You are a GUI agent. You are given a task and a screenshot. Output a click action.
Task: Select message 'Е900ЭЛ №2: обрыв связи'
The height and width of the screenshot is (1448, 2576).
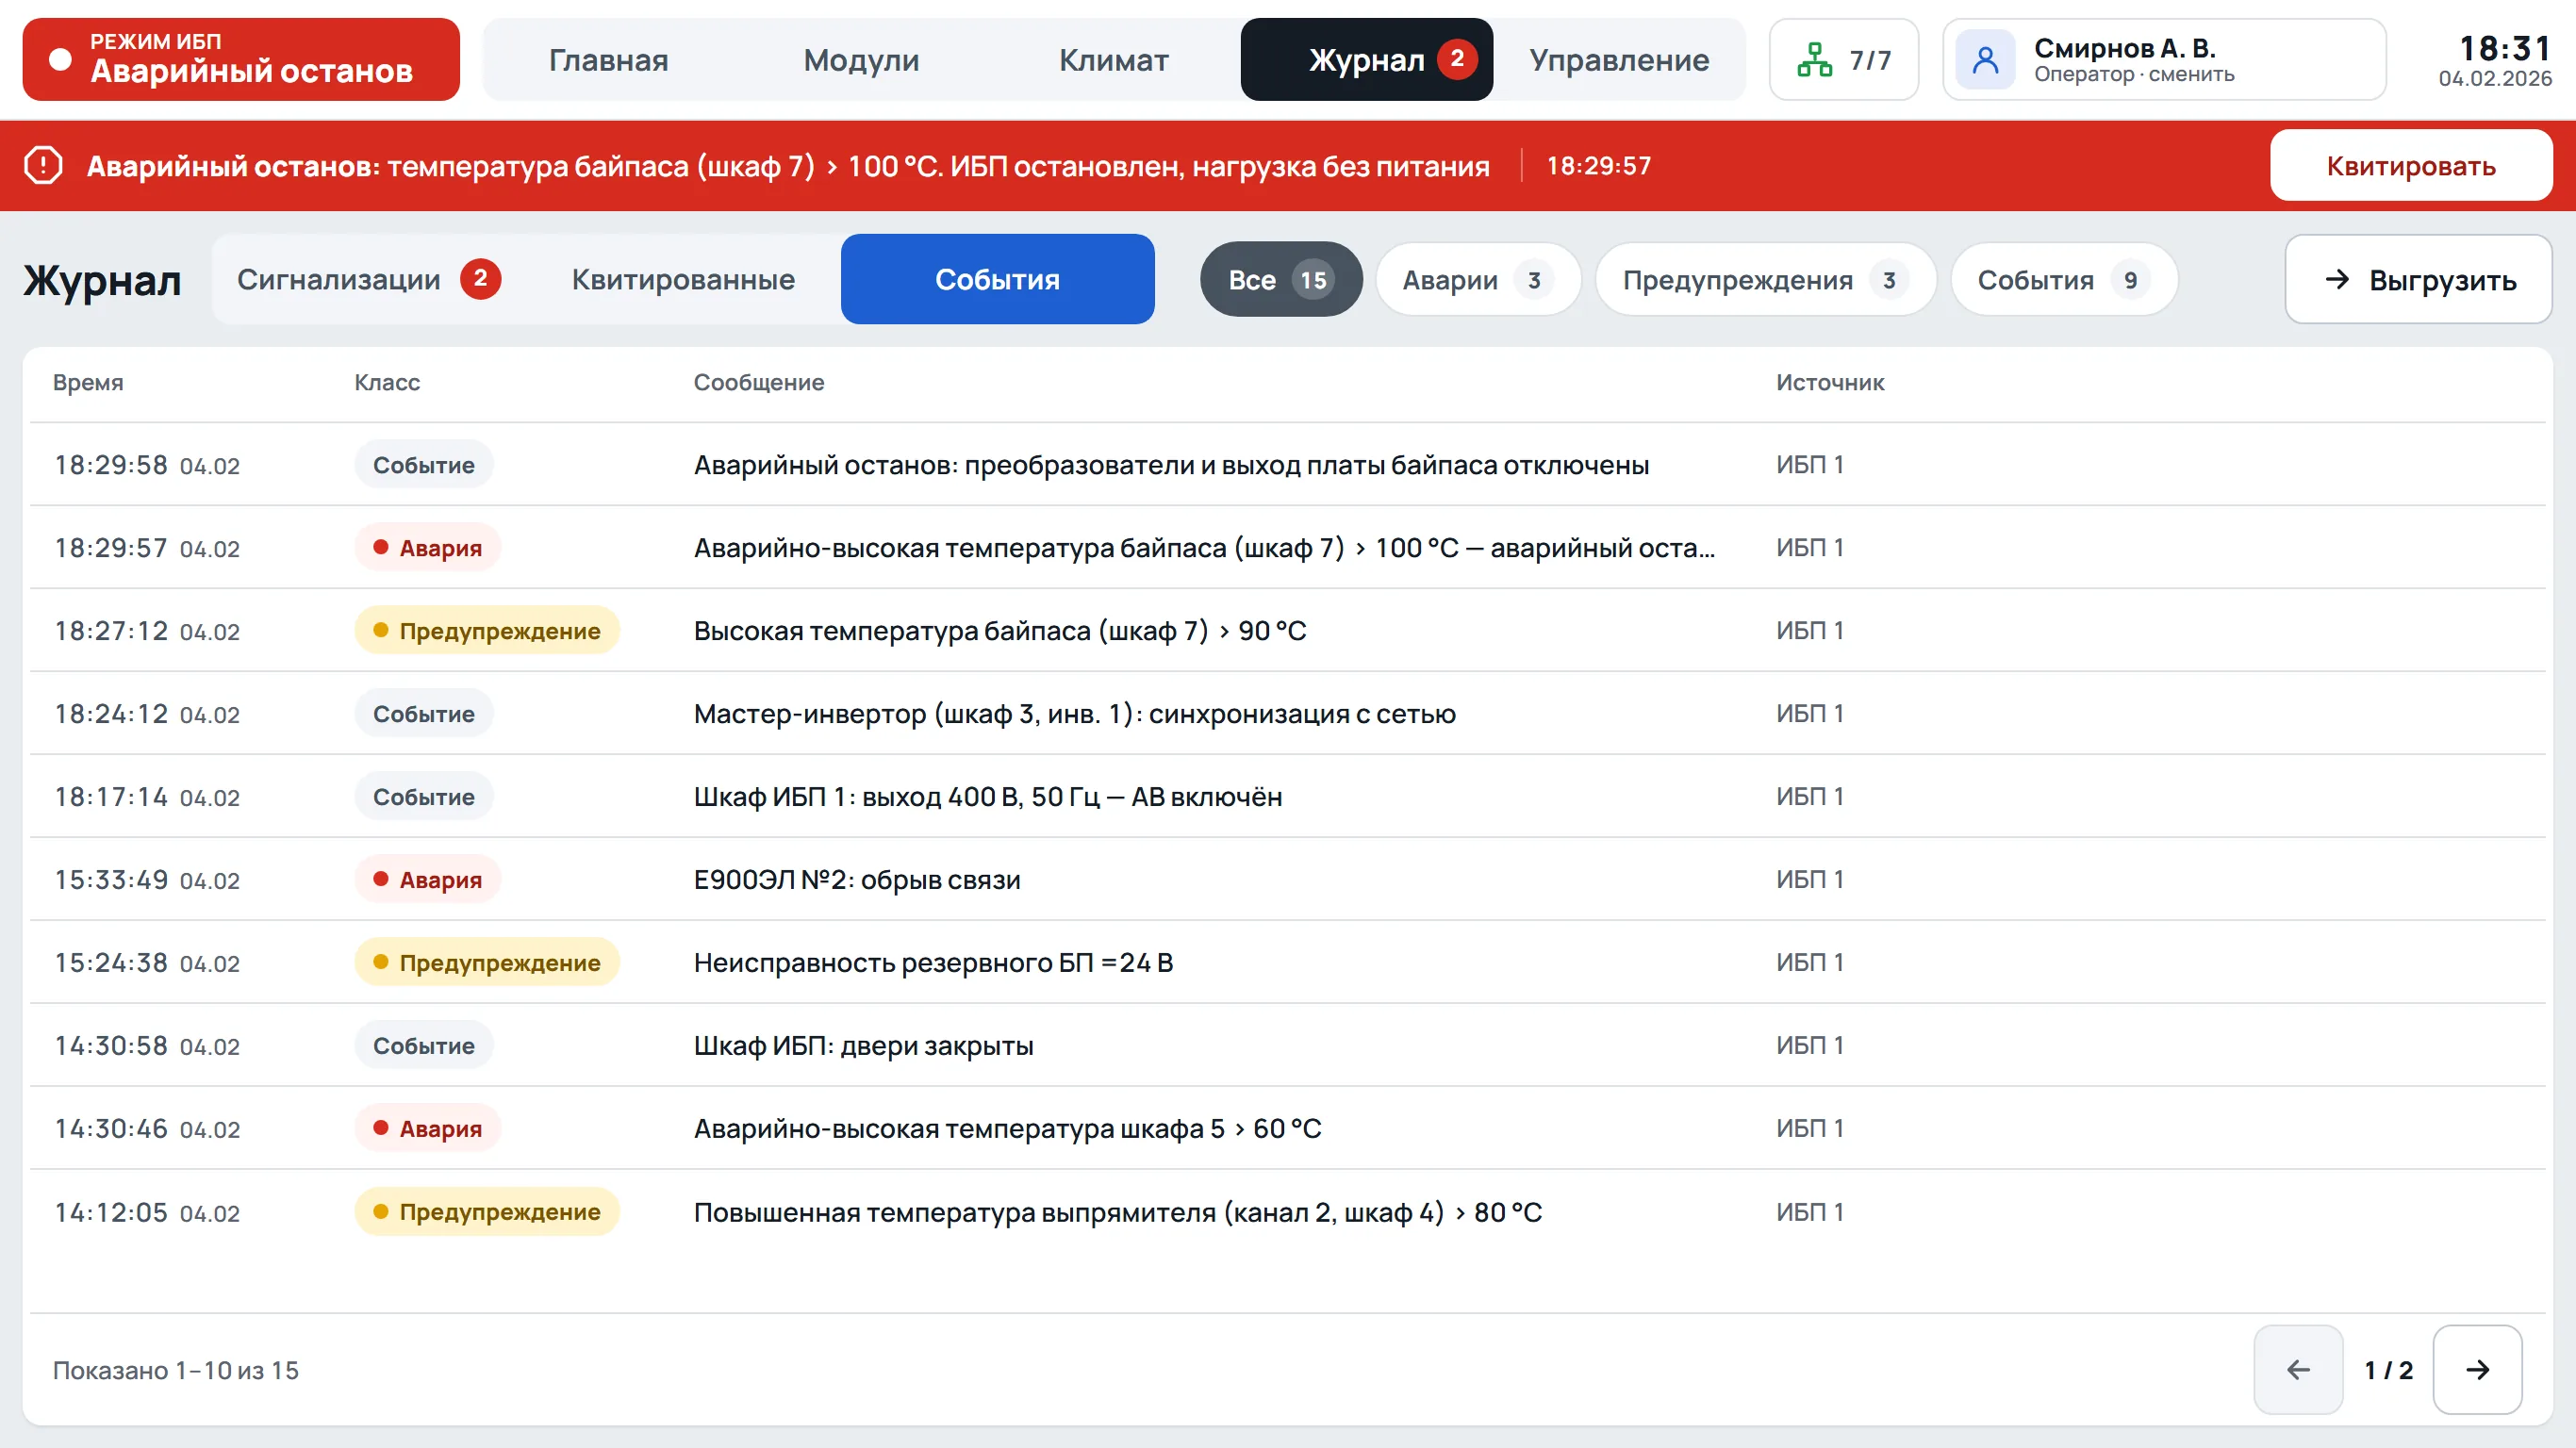(857, 879)
